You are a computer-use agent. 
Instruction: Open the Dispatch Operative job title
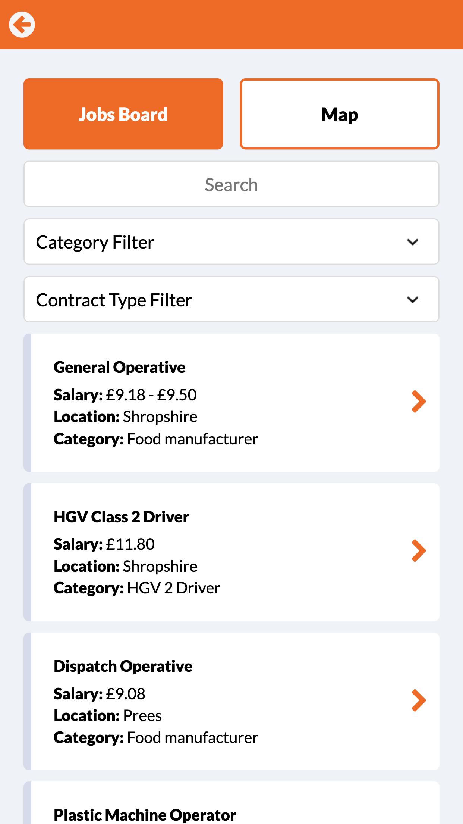pyautogui.click(x=123, y=667)
